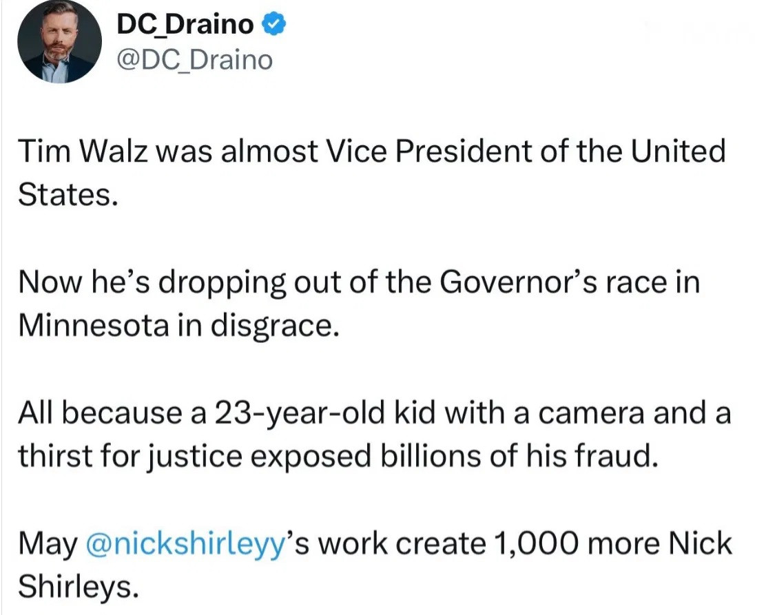Open the @nickshirleyy mention link
Viewport: 766px width, 615px height.
[185, 544]
